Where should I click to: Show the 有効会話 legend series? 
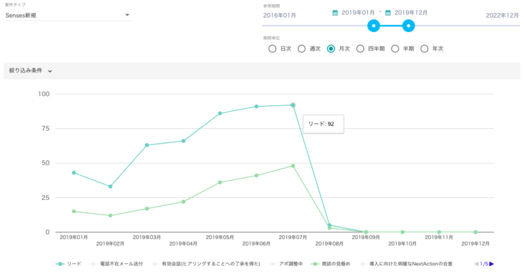[x=206, y=264]
